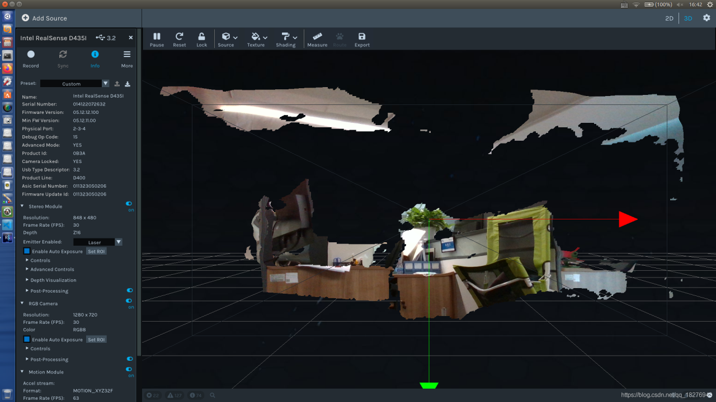Switch to 2D view tab
Screen dimensions: 716x402
[669, 18]
